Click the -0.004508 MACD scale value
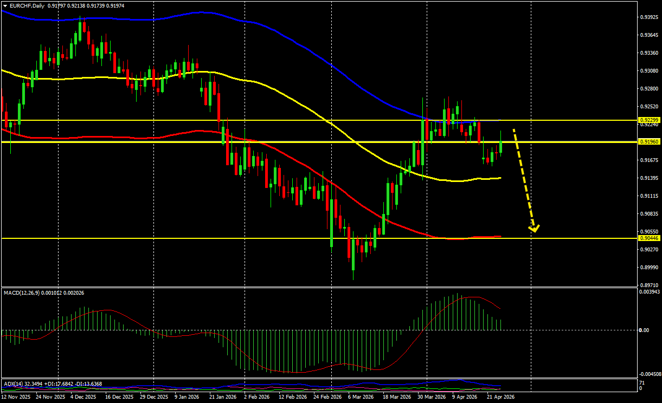This screenshot has width=662, height=403. (649, 374)
